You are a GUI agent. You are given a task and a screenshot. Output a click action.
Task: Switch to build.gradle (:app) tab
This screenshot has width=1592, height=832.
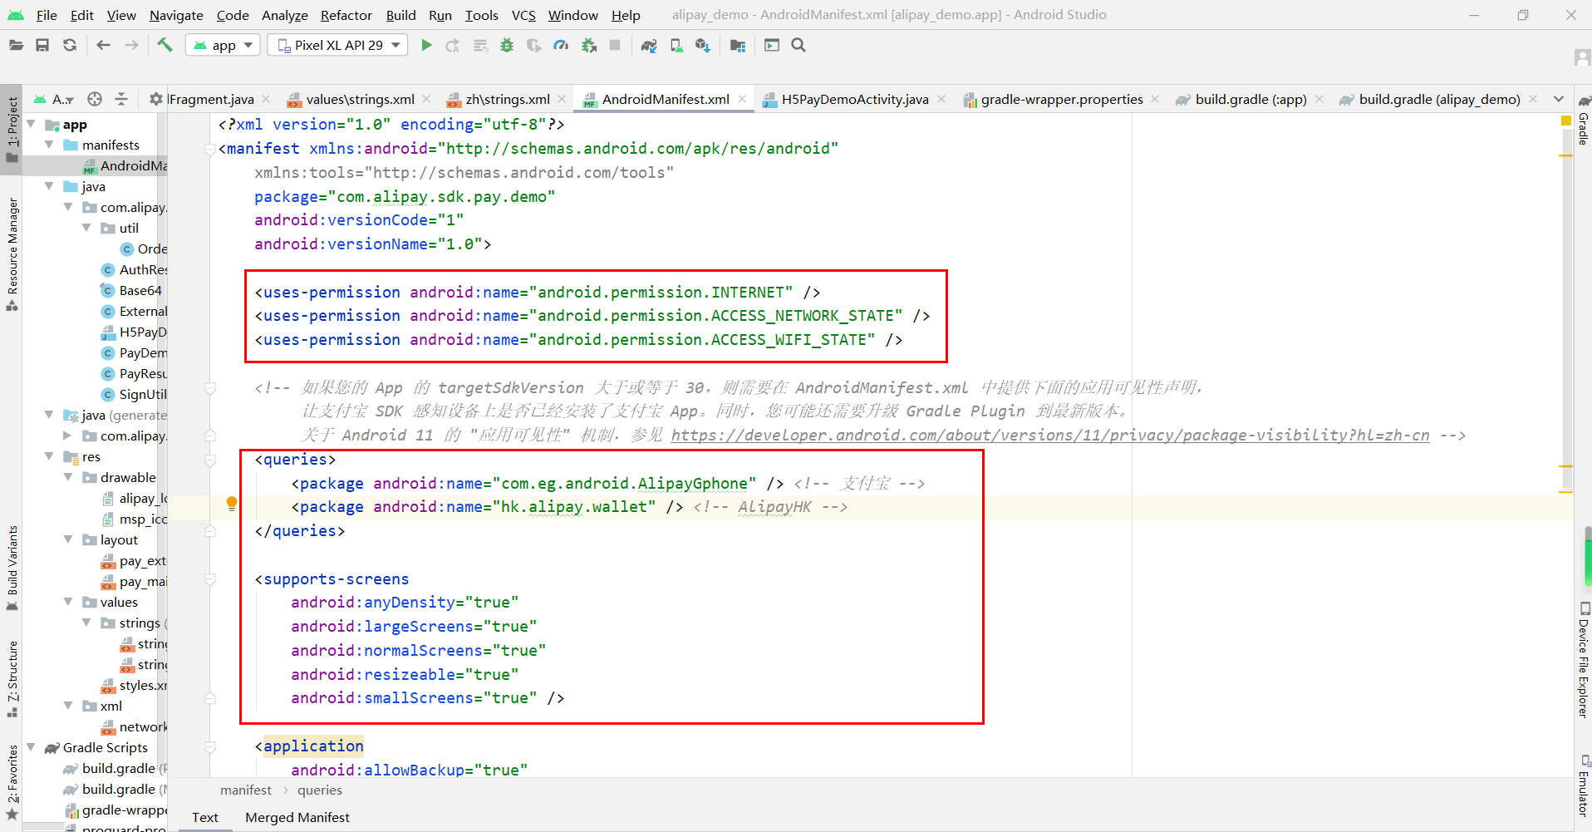tap(1251, 99)
